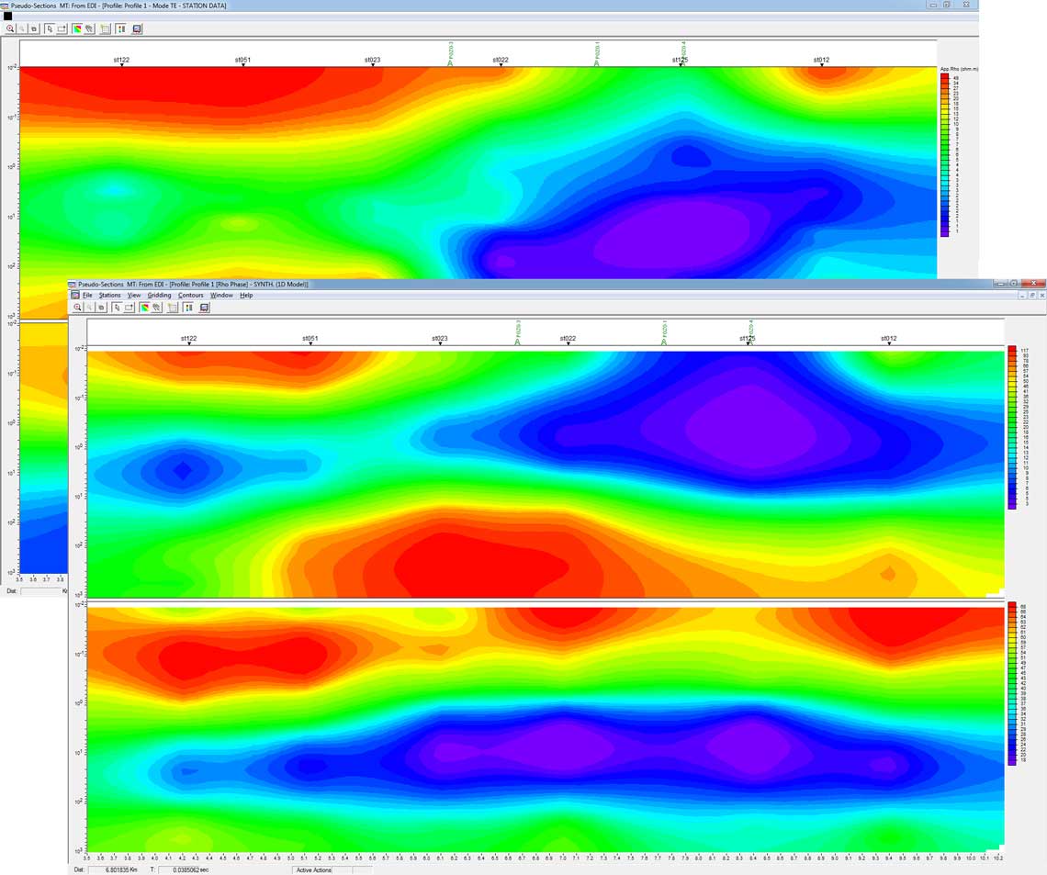Open the Gridding menu

point(159,295)
